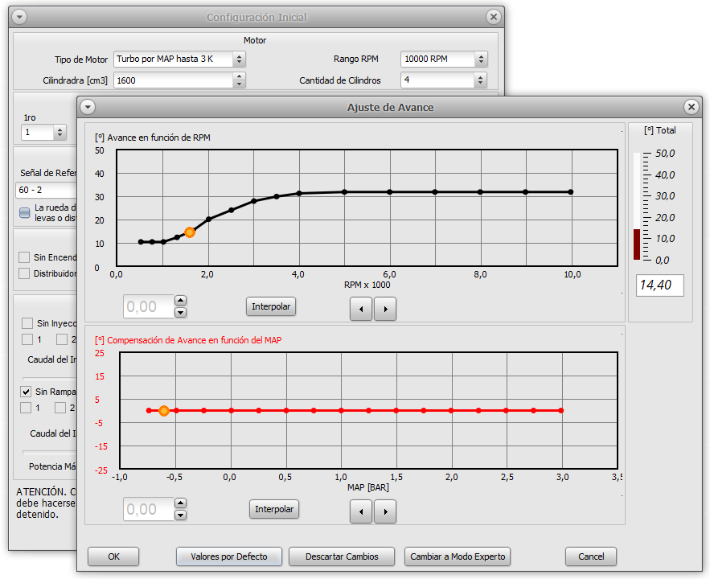
Task: Restore Valores por Defecto
Action: coord(229,556)
